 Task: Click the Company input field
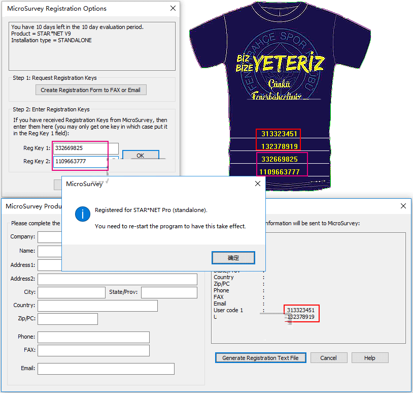tap(50, 237)
